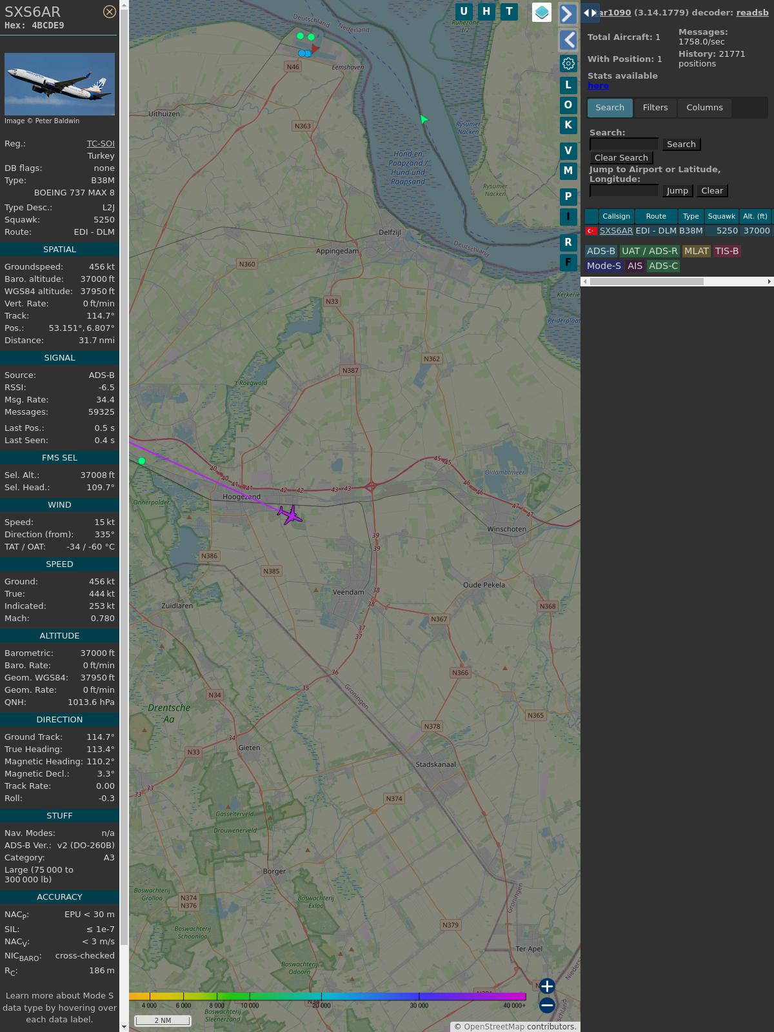
Task: Click the green triangle marker in the estuary
Action: click(x=424, y=119)
